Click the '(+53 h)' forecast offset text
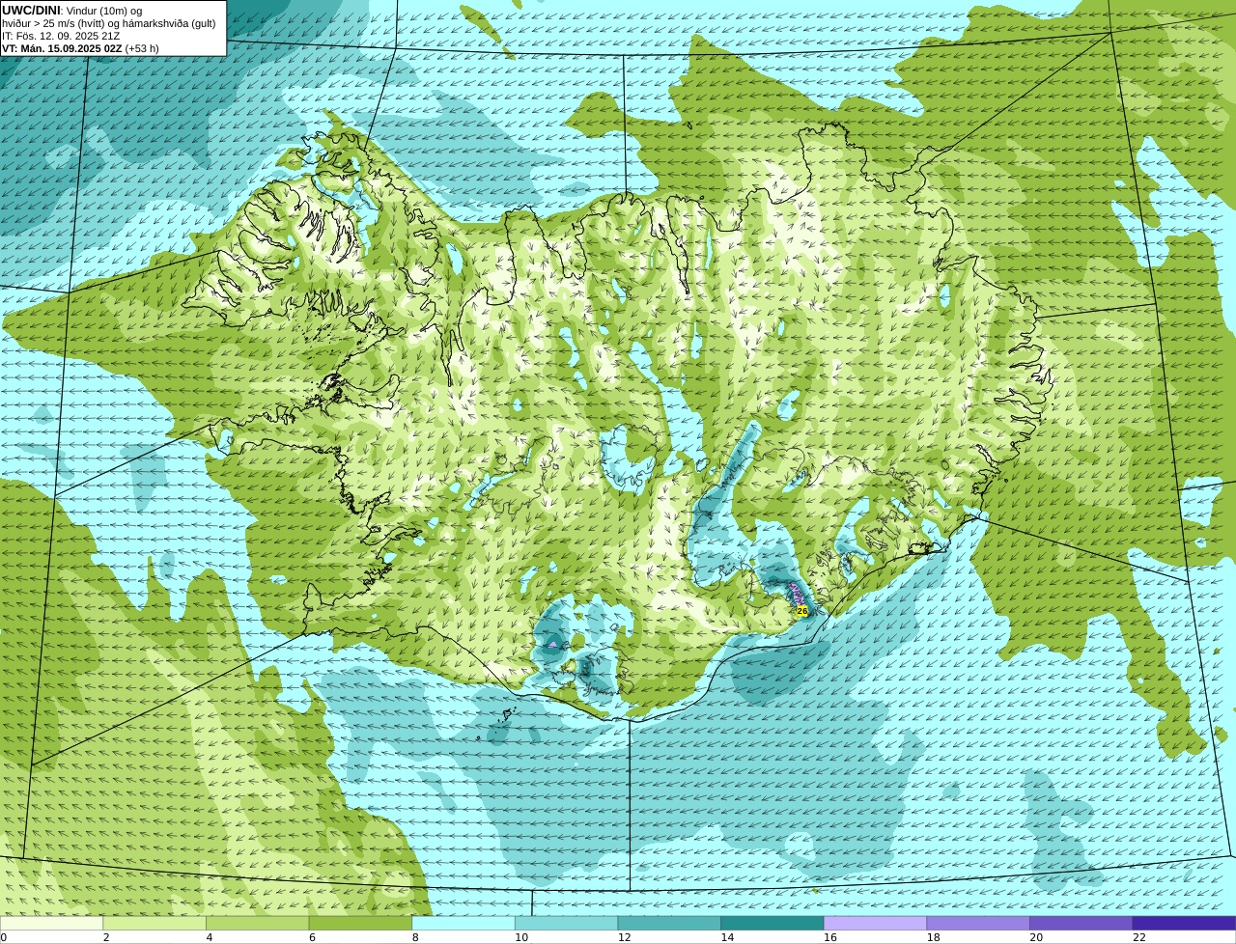This screenshot has width=1236, height=944. tap(142, 48)
